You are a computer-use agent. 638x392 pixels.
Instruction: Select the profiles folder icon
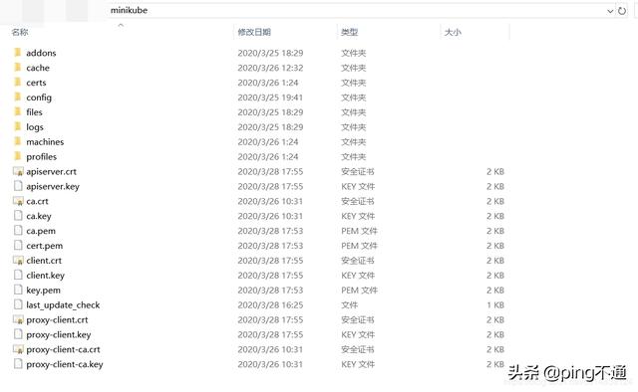pyautogui.click(x=18, y=156)
